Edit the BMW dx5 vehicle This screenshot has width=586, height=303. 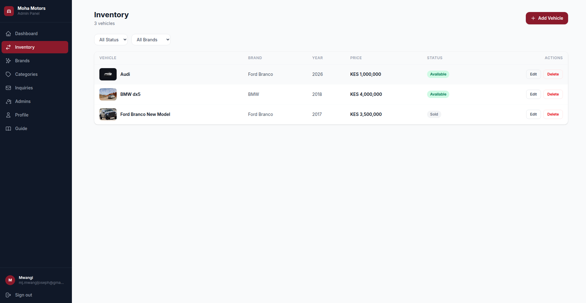(533, 94)
